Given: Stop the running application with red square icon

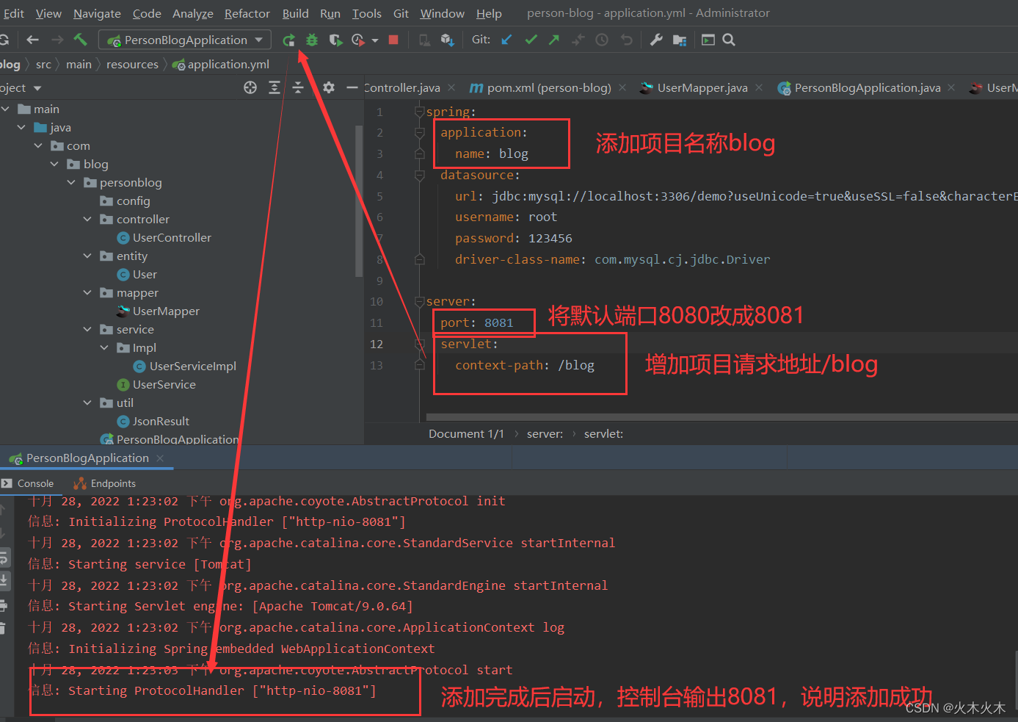Looking at the screenshot, I should 393,40.
